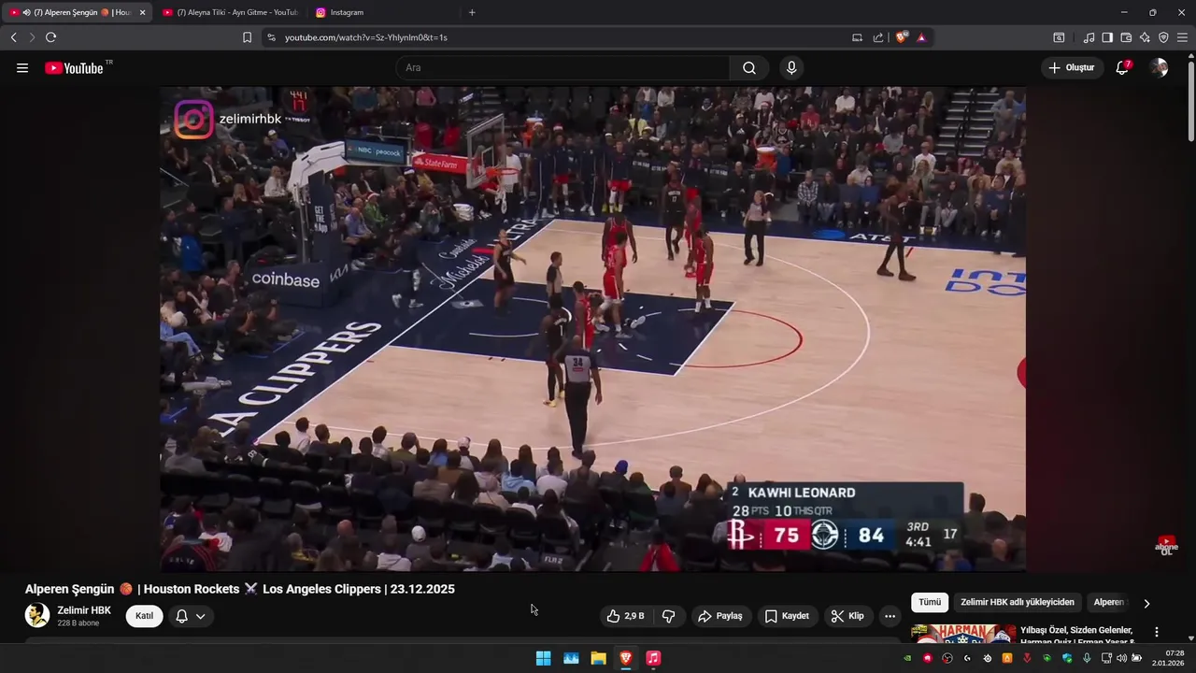Image resolution: width=1196 pixels, height=673 pixels.
Task: Open Brave Wallet icon
Action: tap(1126, 37)
